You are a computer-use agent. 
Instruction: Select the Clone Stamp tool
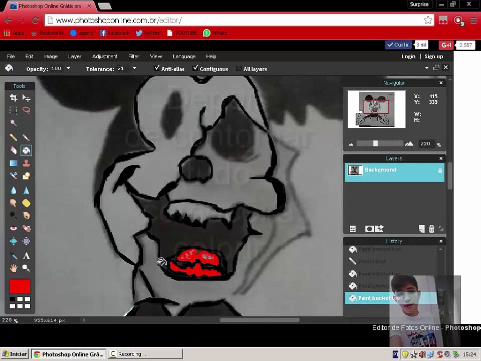27,163
